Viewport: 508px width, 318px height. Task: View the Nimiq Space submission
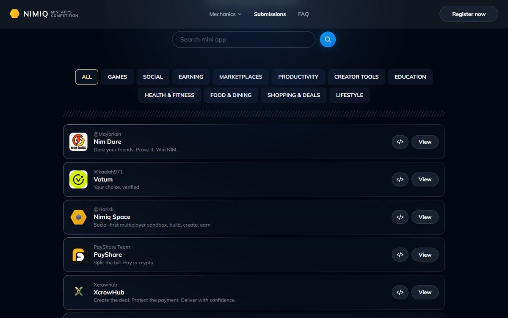425,217
